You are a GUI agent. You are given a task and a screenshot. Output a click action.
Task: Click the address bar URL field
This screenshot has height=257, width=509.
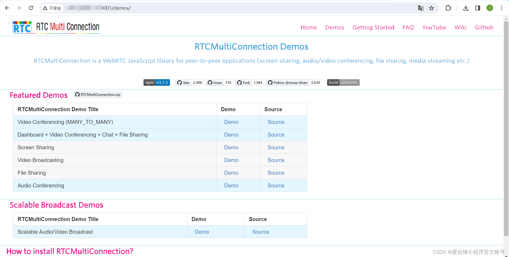pos(239,8)
